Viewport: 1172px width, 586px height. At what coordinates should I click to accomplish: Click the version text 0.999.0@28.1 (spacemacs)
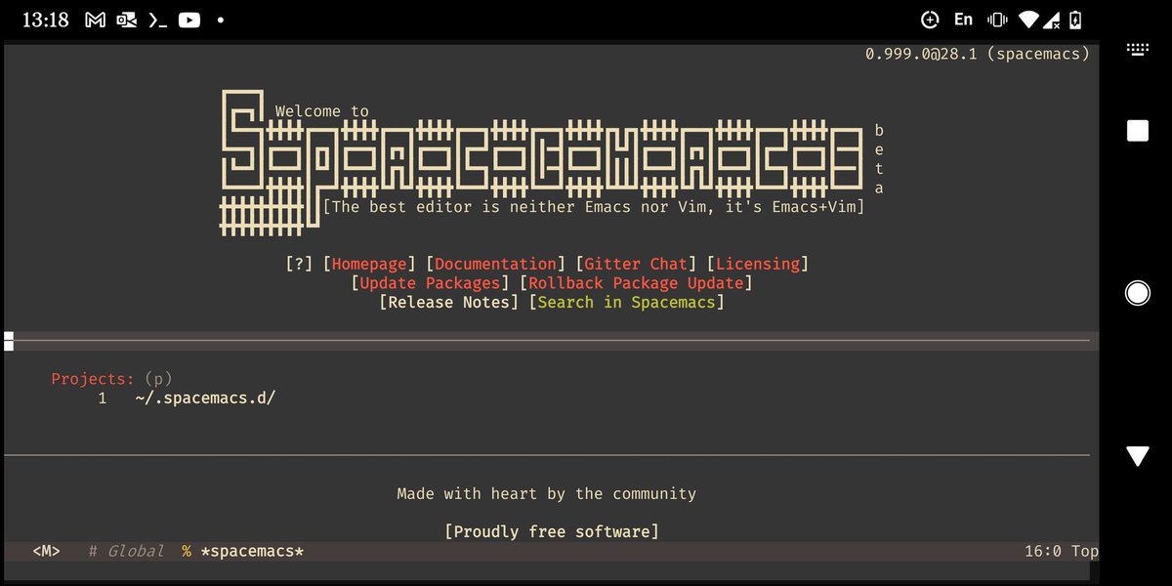pyautogui.click(x=978, y=54)
